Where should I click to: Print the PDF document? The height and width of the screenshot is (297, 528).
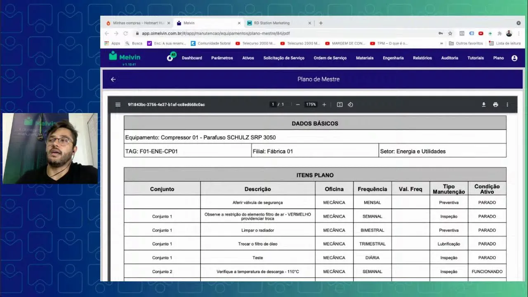(495, 104)
